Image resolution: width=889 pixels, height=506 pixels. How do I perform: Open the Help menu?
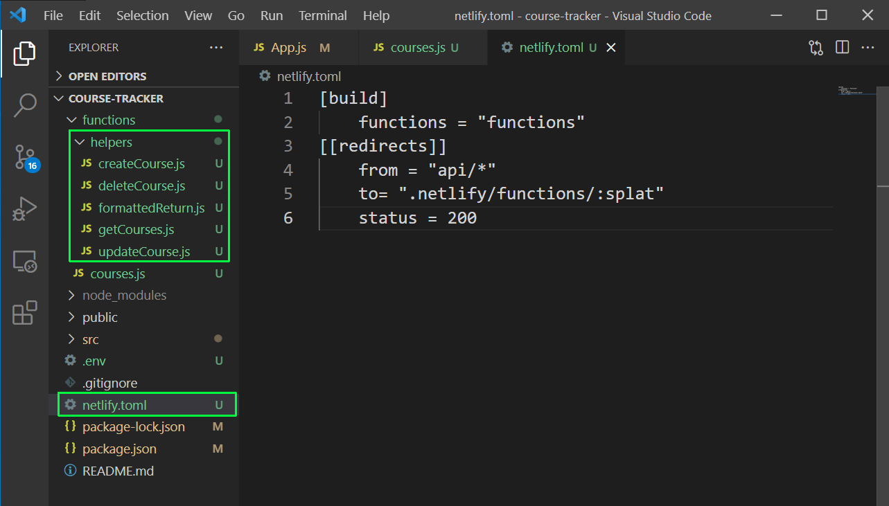click(x=376, y=15)
